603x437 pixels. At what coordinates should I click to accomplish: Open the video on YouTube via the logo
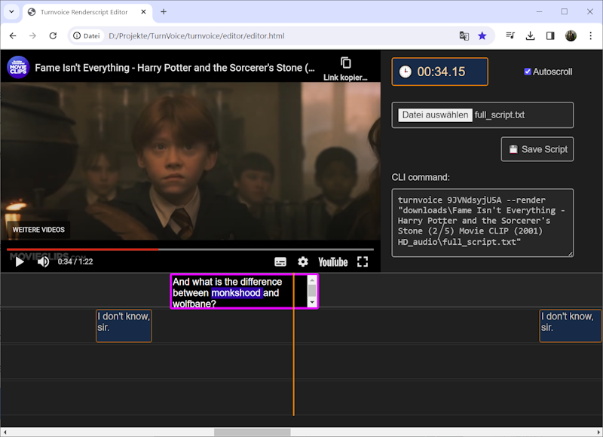pos(333,262)
